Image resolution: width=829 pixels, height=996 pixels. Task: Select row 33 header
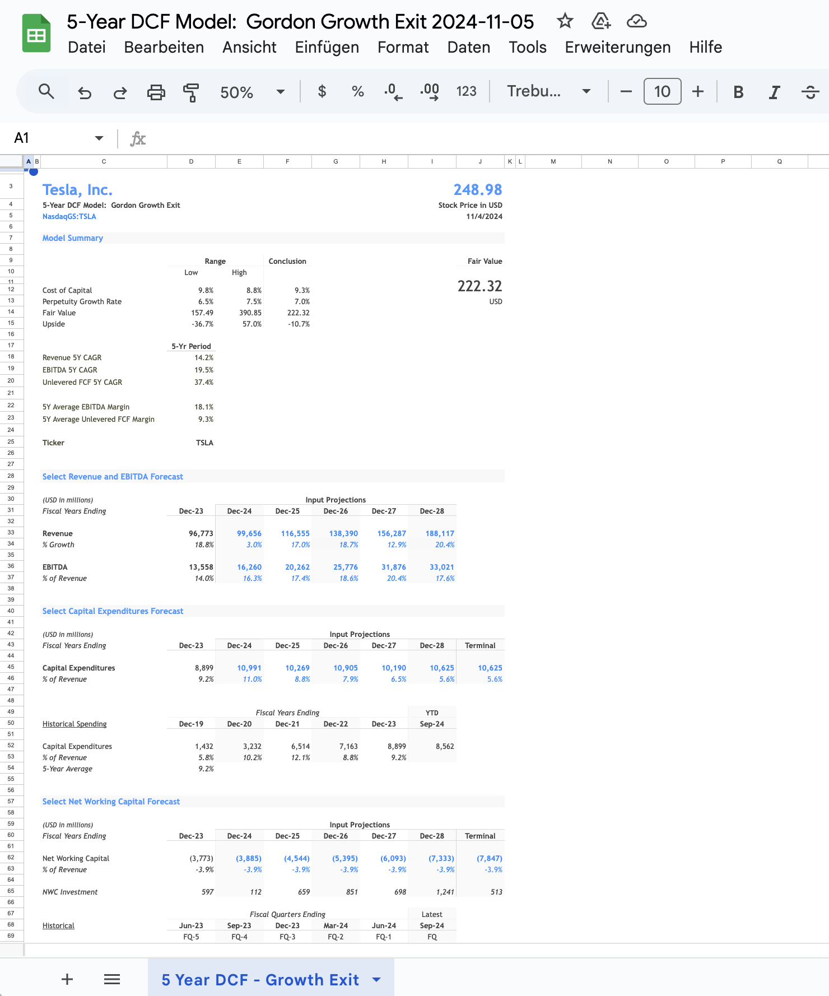tap(11, 533)
